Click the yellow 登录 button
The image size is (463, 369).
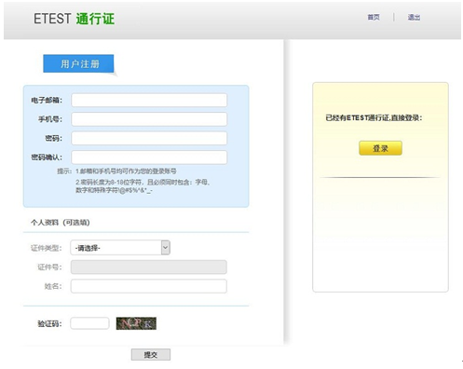[380, 148]
